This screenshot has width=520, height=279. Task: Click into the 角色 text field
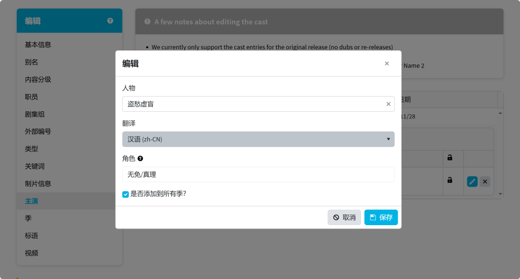point(258,174)
